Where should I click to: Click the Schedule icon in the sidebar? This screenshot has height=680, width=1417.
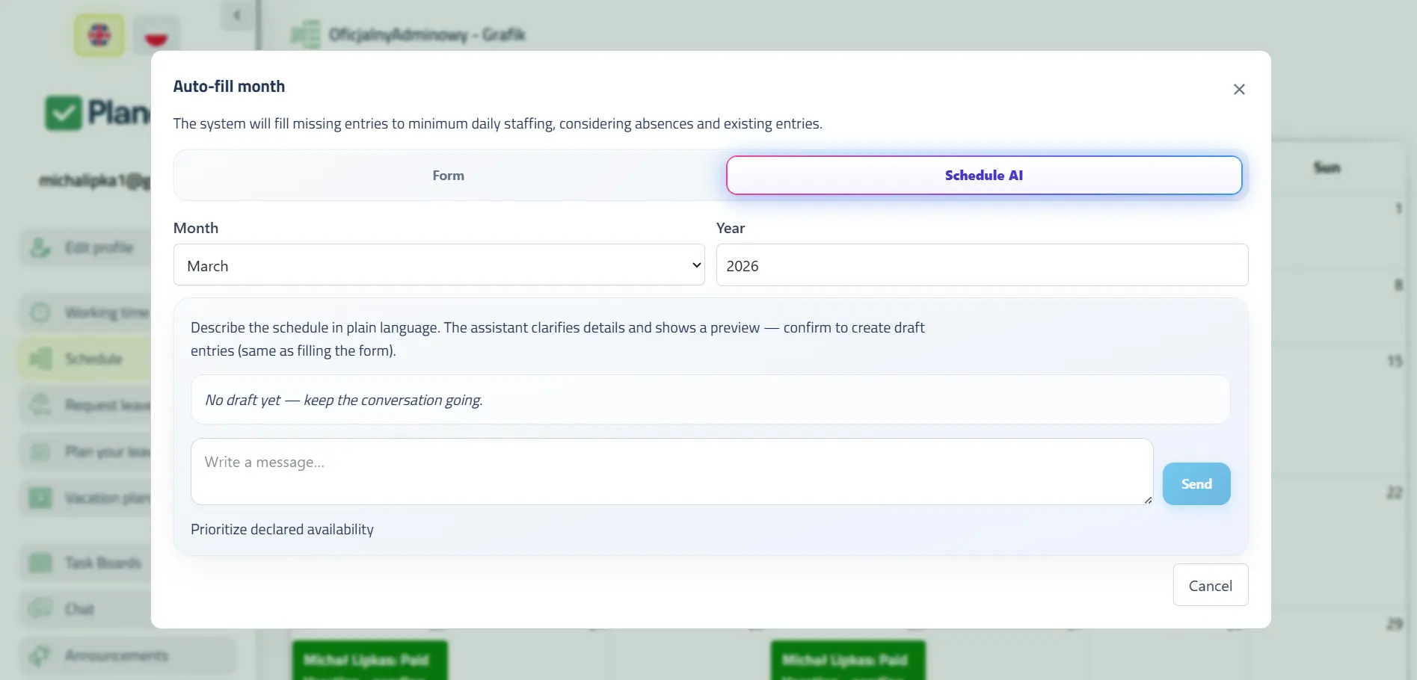click(40, 359)
